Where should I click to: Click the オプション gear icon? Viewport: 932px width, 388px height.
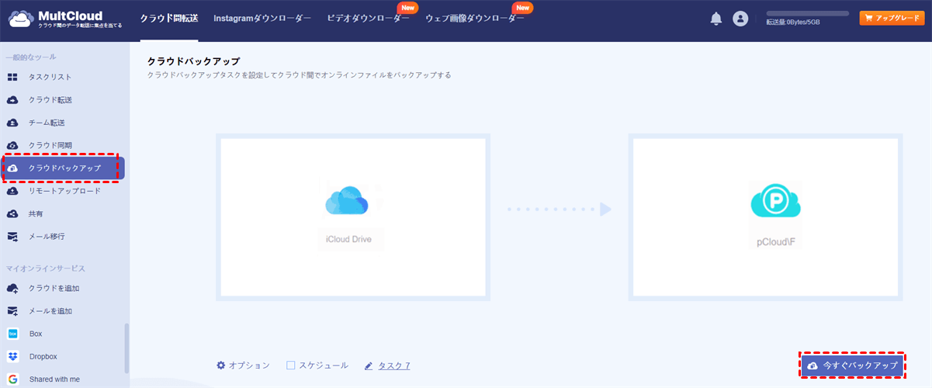click(x=221, y=365)
